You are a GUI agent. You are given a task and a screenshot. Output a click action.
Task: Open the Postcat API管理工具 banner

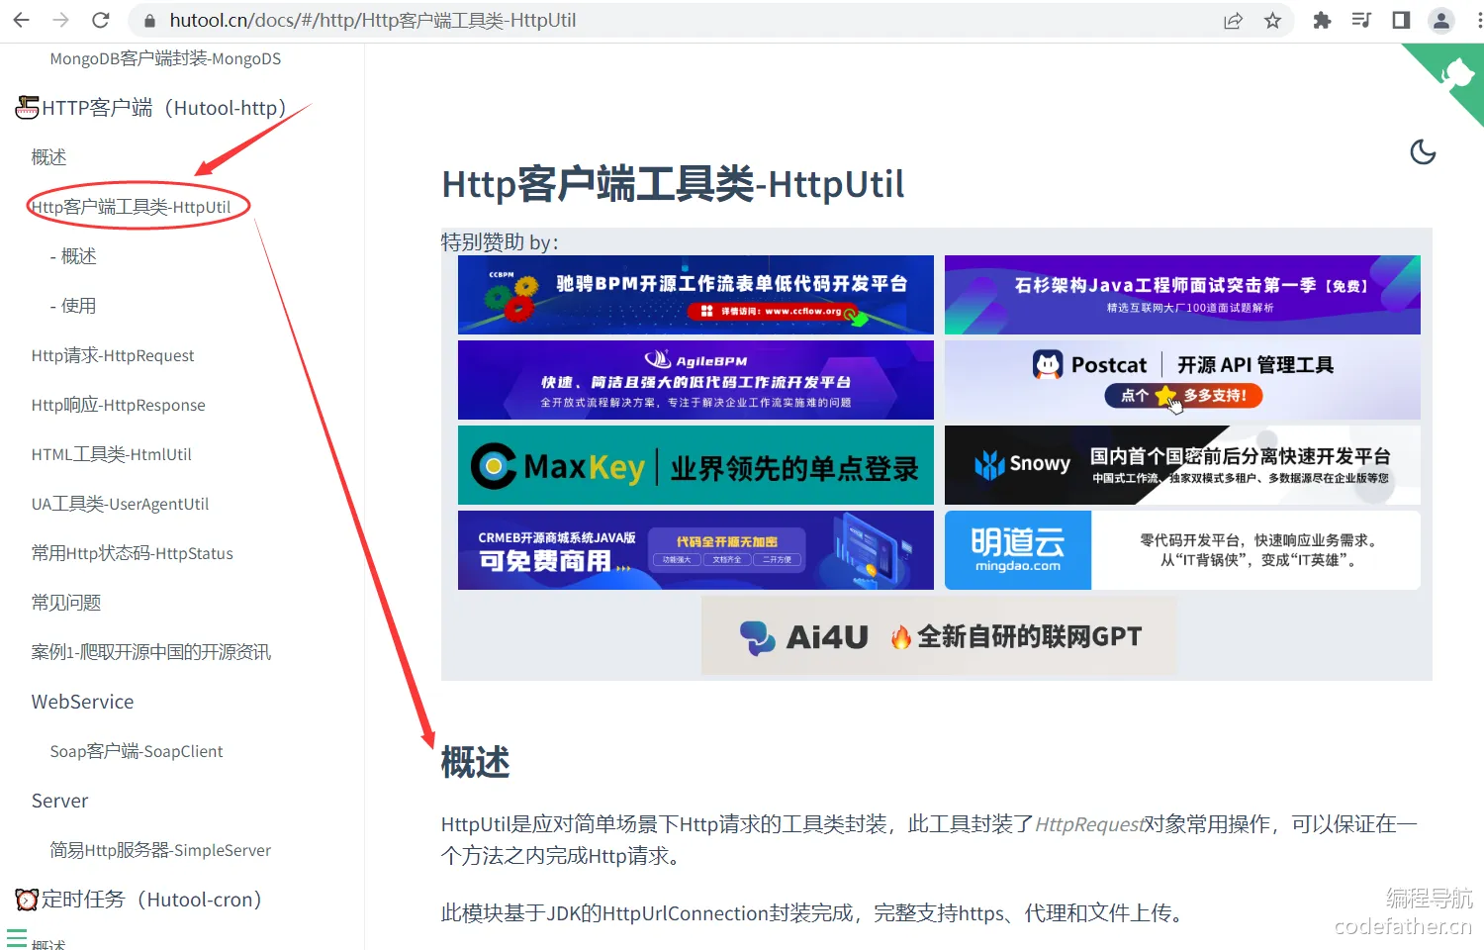click(x=1182, y=380)
